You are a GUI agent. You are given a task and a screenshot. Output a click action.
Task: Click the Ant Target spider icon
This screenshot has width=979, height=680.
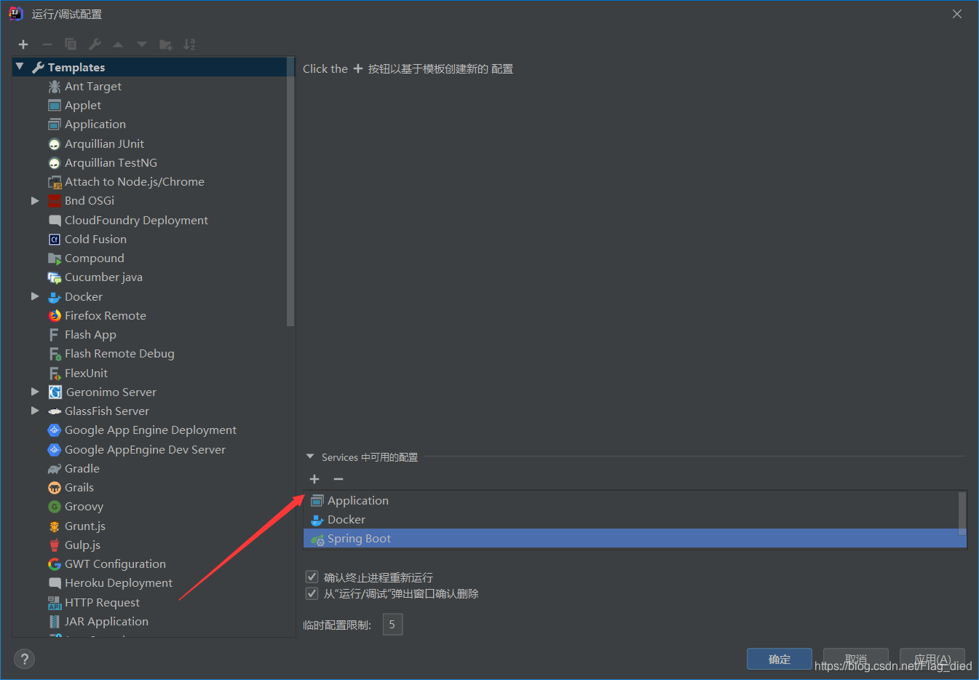(x=55, y=87)
